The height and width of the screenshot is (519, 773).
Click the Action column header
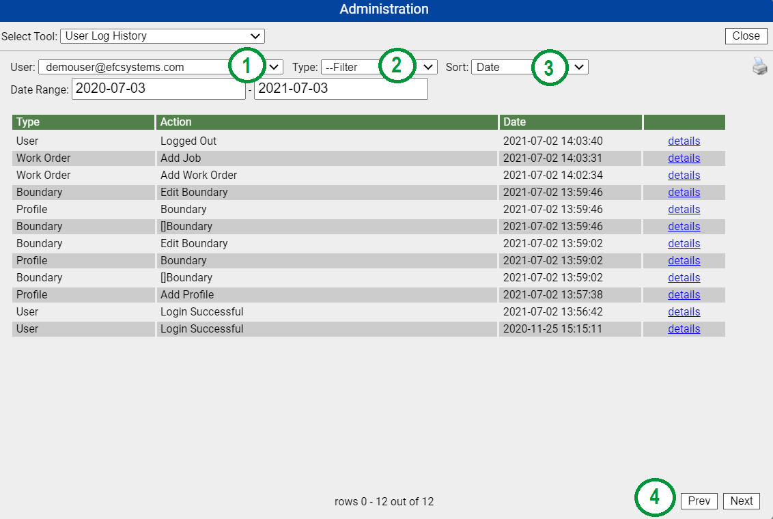click(327, 122)
